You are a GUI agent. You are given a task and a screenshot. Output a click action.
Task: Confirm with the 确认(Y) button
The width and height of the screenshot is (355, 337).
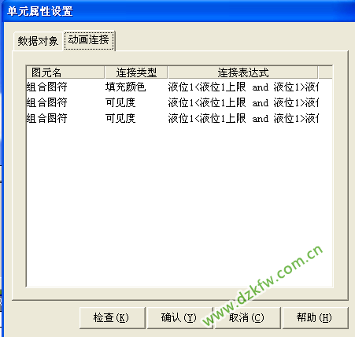pos(179,318)
